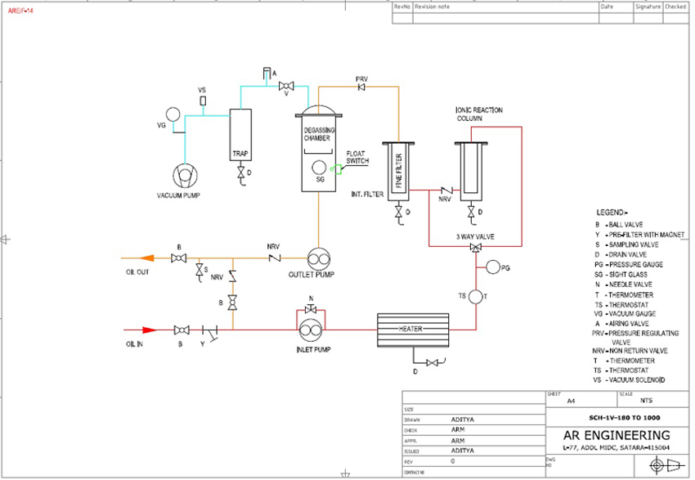Select the needle valve above inlet pump

[x=310, y=311]
